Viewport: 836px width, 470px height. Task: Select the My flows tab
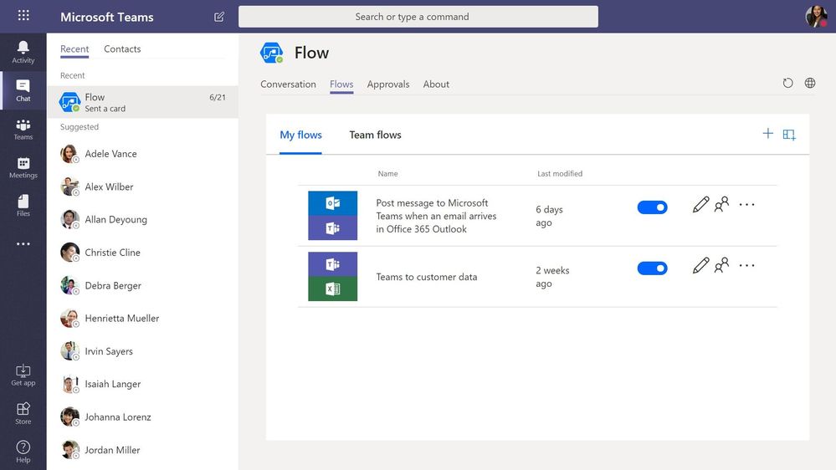[x=300, y=135]
